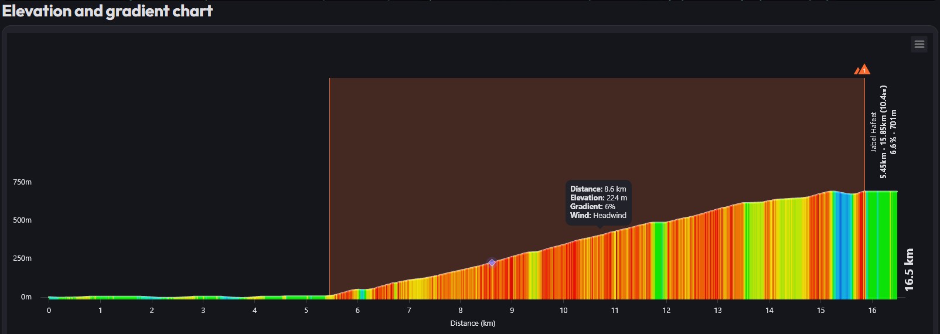The width and height of the screenshot is (940, 334).
Task: Click the x-axis tick label '0'
Action: [x=49, y=311]
